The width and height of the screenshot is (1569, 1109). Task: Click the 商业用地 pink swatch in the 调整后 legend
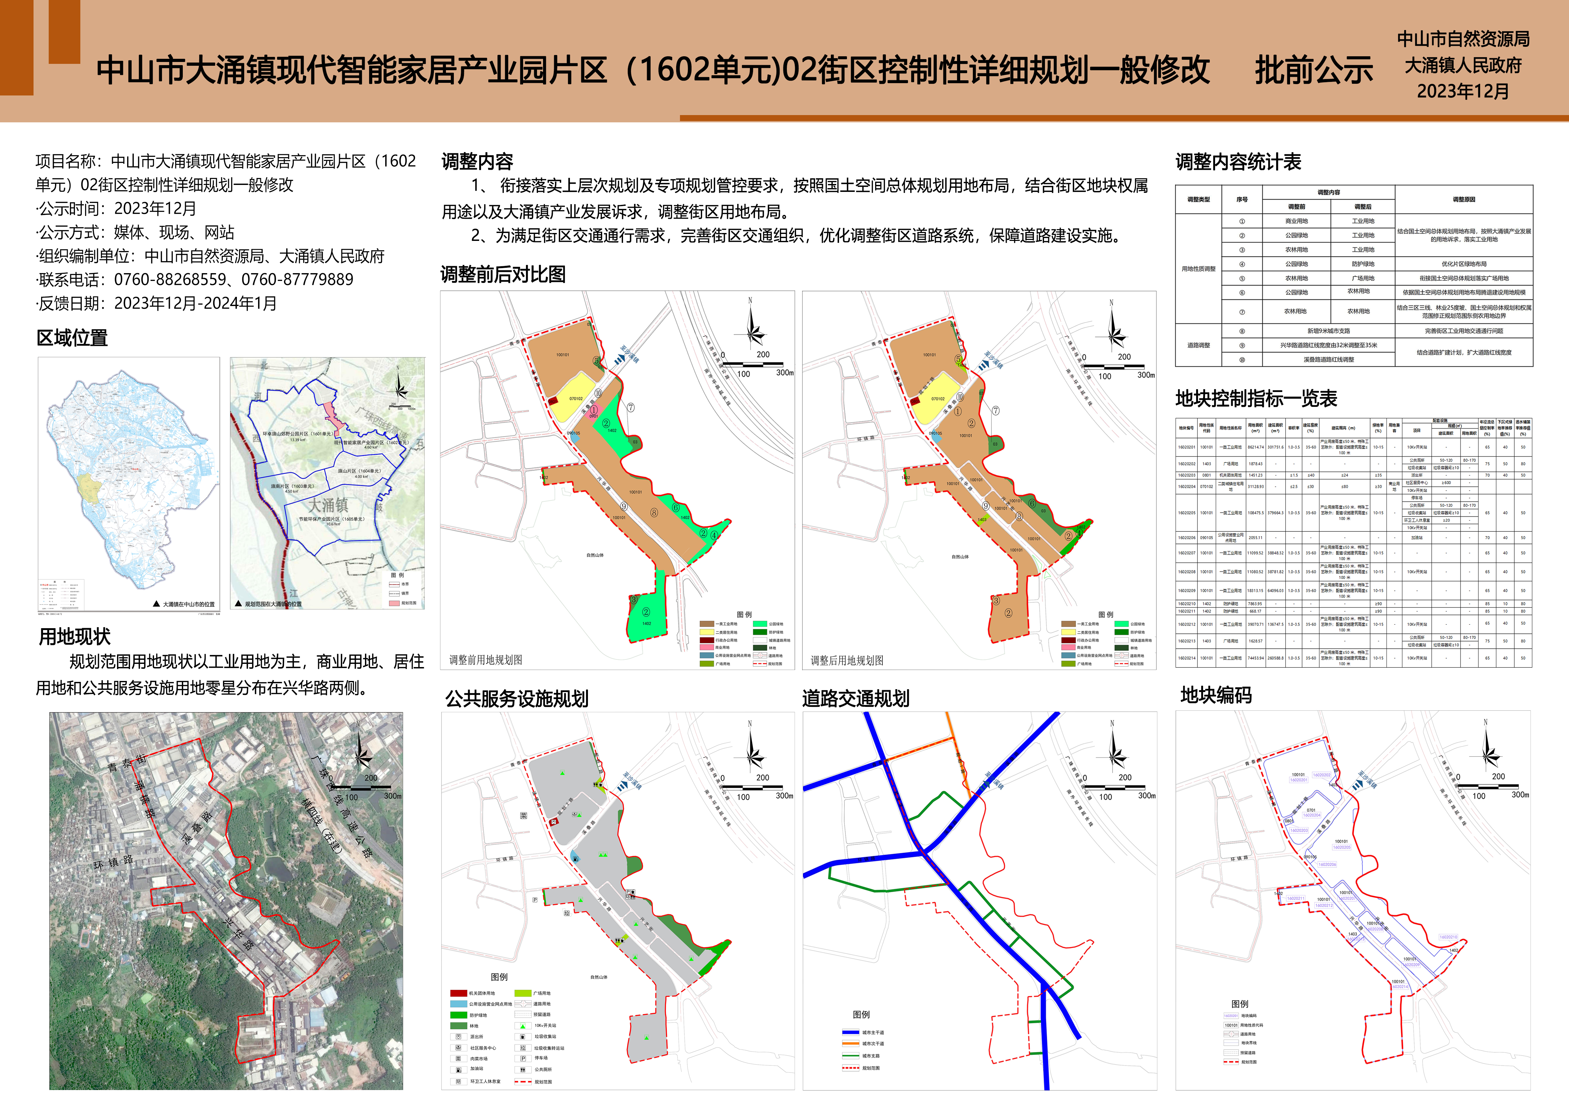1069,647
